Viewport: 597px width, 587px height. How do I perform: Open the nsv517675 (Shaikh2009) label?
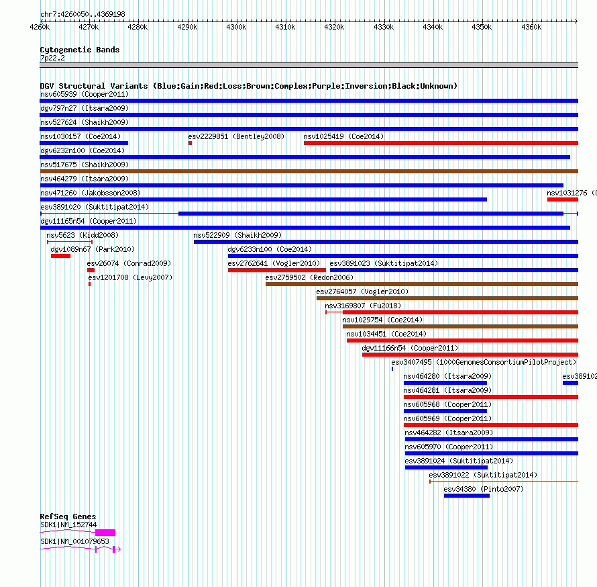tap(85, 165)
